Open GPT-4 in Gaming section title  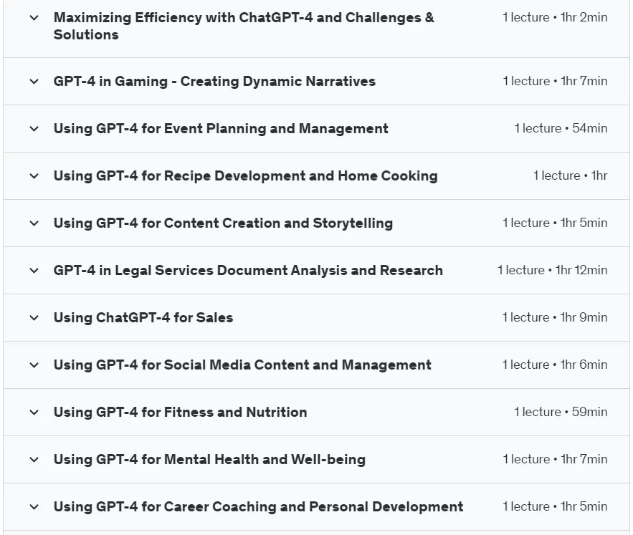point(214,81)
